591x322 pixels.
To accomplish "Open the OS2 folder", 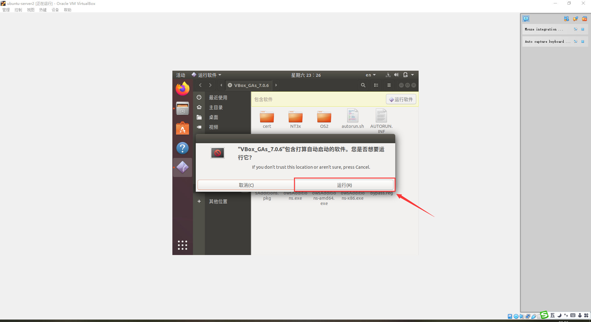I will (x=324, y=120).
